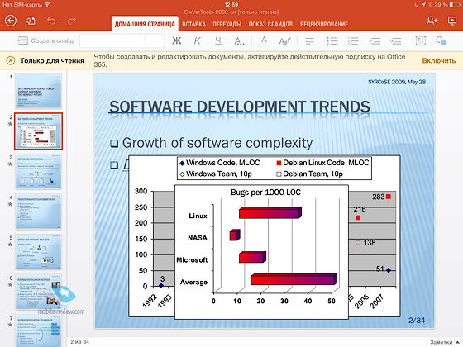Screen dimensions: 463x347
Task: Click the 283 data label in the chart
Action: (x=379, y=197)
